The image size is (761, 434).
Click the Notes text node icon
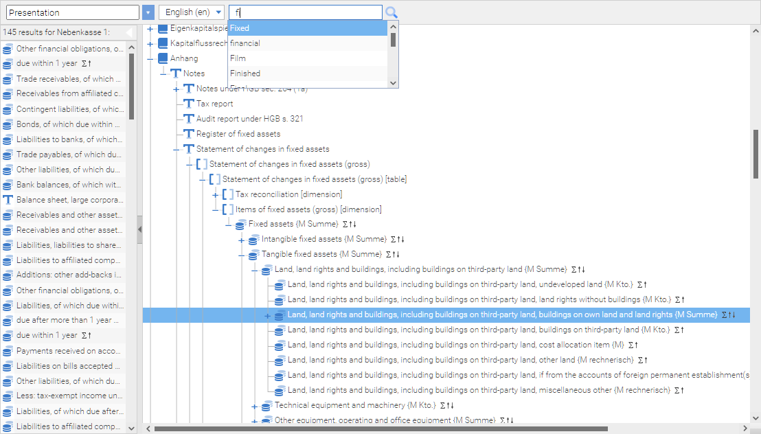point(176,73)
